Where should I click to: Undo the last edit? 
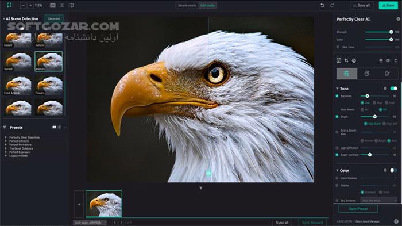[x=322, y=5]
